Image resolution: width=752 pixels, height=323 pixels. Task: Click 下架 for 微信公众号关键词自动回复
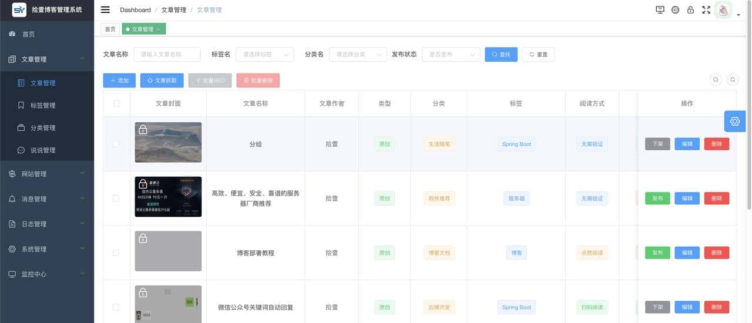point(657,307)
